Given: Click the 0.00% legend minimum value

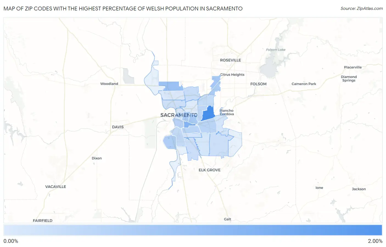Looking at the screenshot, I should (x=11, y=241).
